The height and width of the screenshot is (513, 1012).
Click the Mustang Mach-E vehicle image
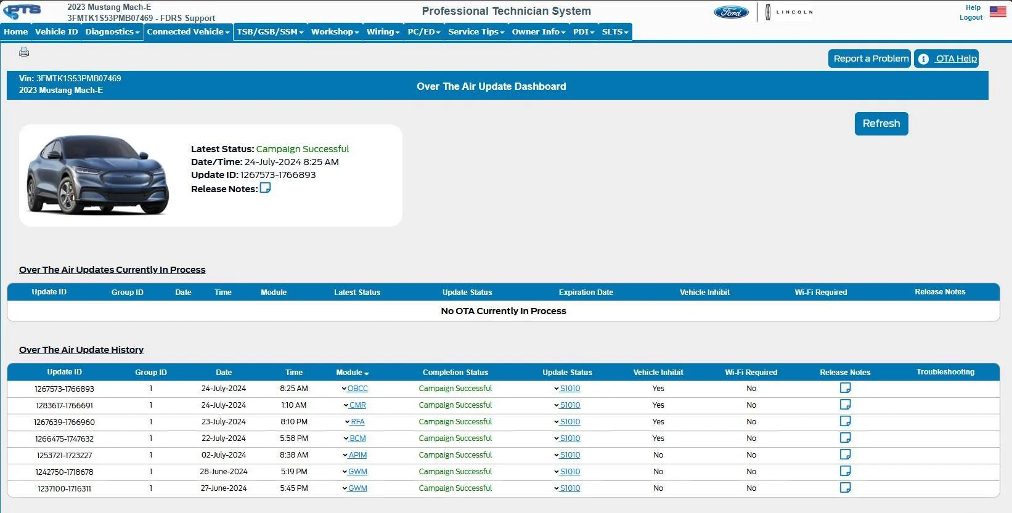coord(98,174)
